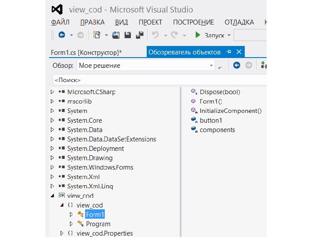Select the System.Xml.Linq item
The height and width of the screenshot is (241, 321).
click(x=90, y=186)
